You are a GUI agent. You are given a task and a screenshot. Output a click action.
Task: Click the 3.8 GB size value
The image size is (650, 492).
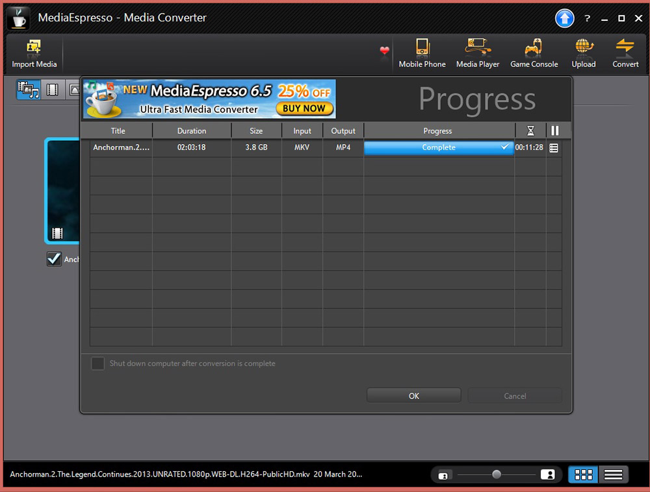click(x=256, y=147)
